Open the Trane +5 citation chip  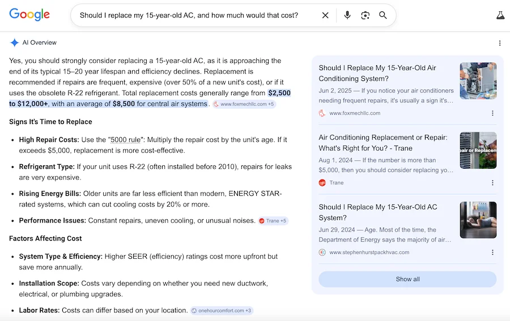click(x=273, y=221)
